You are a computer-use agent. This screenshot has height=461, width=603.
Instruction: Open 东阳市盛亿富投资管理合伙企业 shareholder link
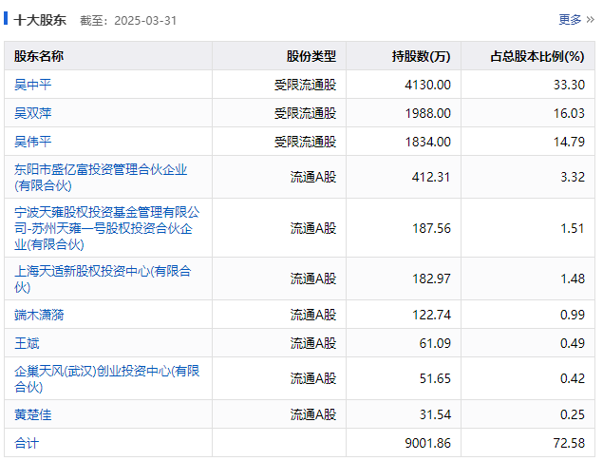101,170
